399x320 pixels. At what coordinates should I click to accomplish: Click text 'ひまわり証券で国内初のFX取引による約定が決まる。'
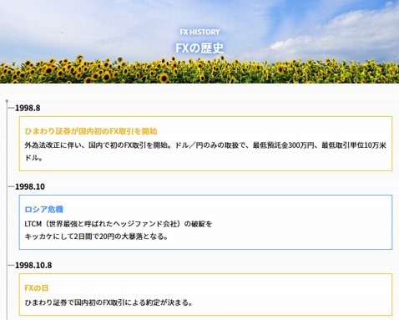pyautogui.click(x=109, y=302)
